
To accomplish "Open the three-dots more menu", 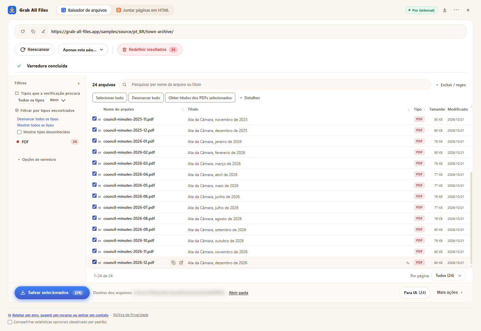I will pos(456,10).
